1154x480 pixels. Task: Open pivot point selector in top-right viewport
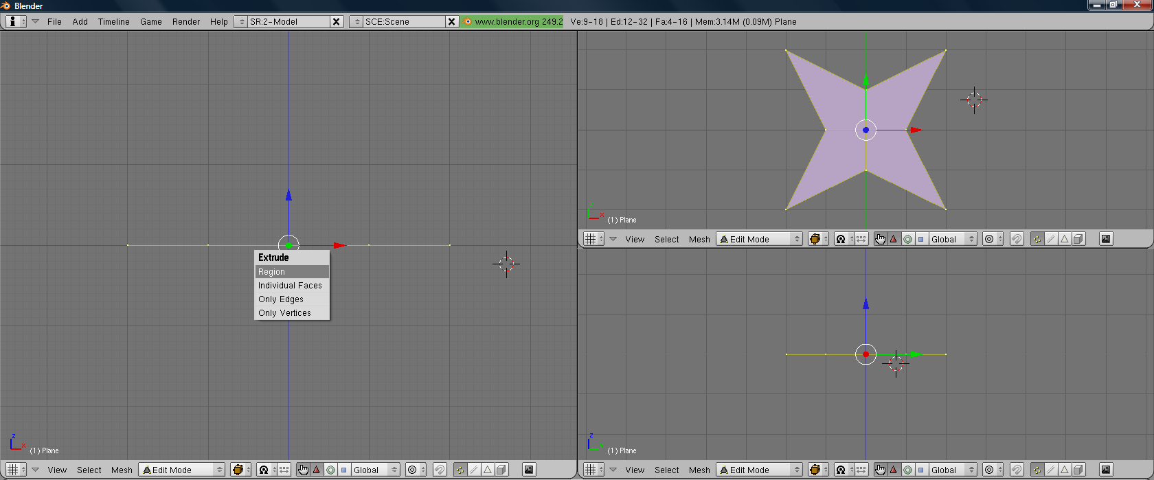click(x=844, y=239)
